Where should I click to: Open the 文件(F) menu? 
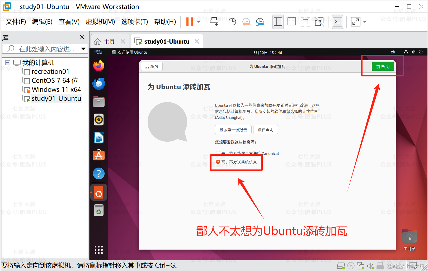16,22
